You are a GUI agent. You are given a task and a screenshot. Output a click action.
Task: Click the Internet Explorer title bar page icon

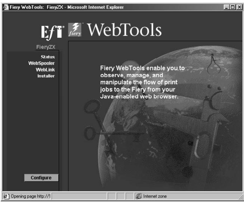click(6, 7)
